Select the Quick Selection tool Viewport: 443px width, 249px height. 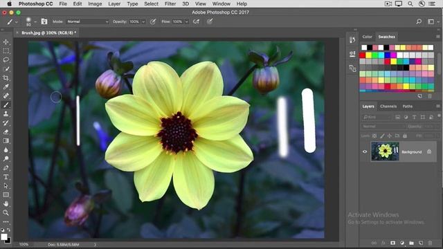point(6,69)
